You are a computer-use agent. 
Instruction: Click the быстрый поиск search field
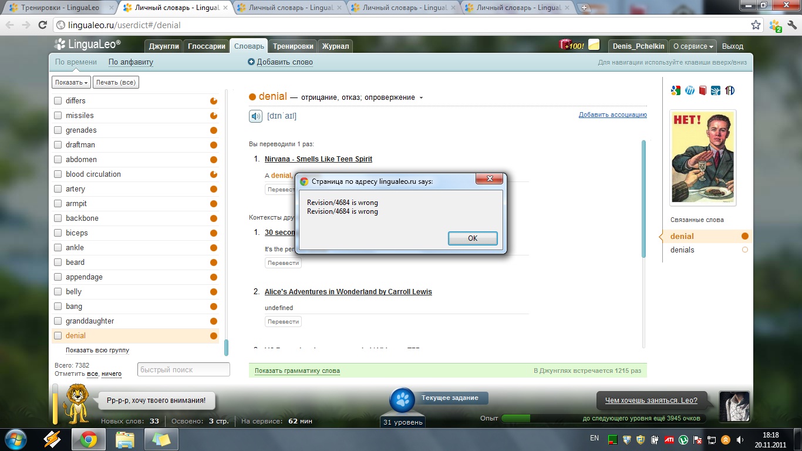(x=184, y=369)
